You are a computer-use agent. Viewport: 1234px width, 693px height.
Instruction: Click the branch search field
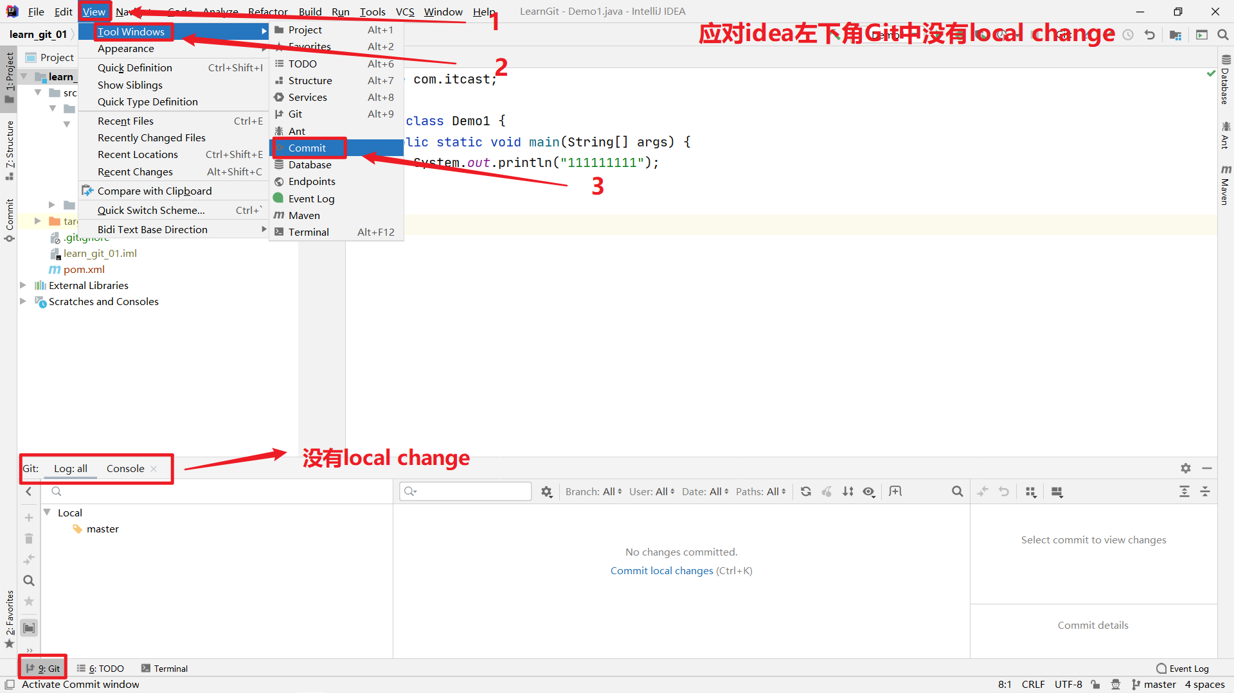(219, 491)
